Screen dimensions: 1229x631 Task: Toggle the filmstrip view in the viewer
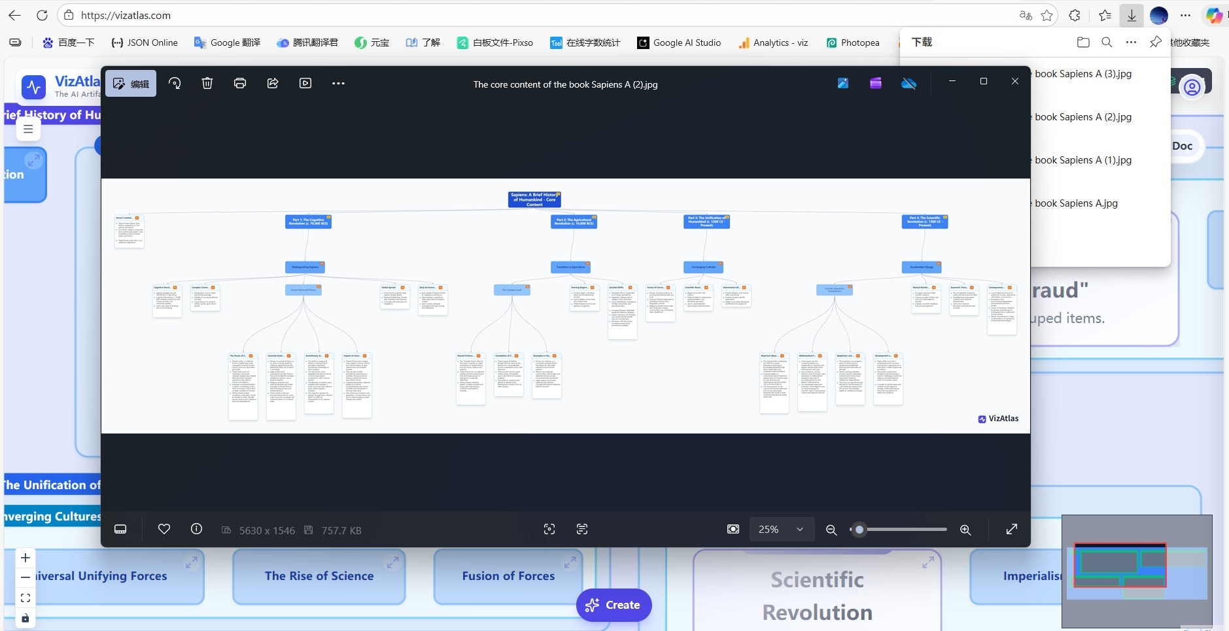120,529
